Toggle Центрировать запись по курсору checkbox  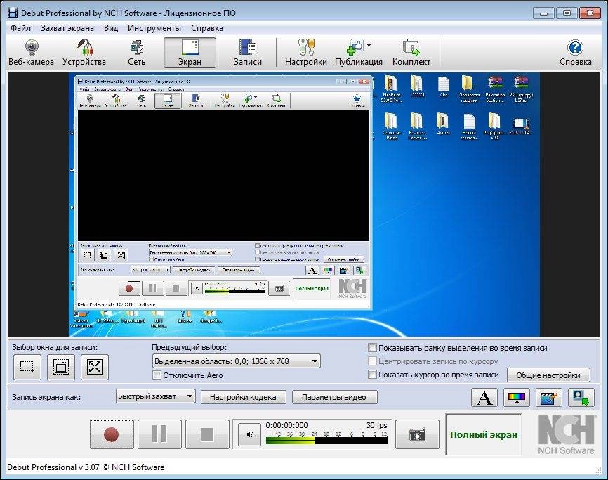(x=372, y=361)
